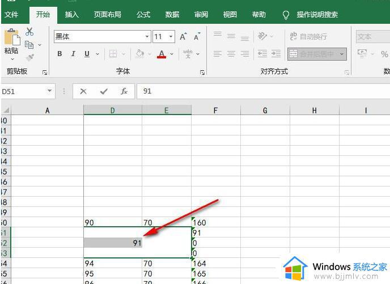390x284 pixels.
Task: Open the font size 11 dropdown
Action: 171,36
